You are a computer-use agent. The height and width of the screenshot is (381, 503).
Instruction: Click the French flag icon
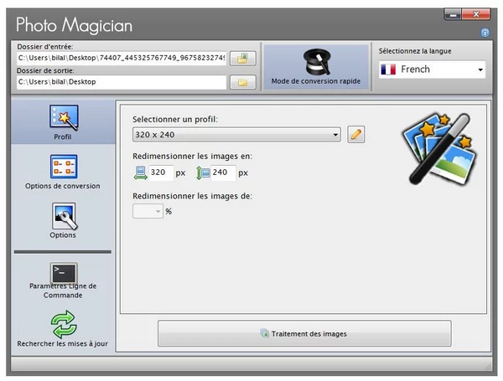(388, 70)
